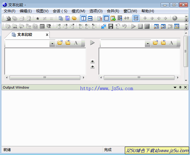
Task: Open the 选项(O) menu
Action: tap(96, 11)
